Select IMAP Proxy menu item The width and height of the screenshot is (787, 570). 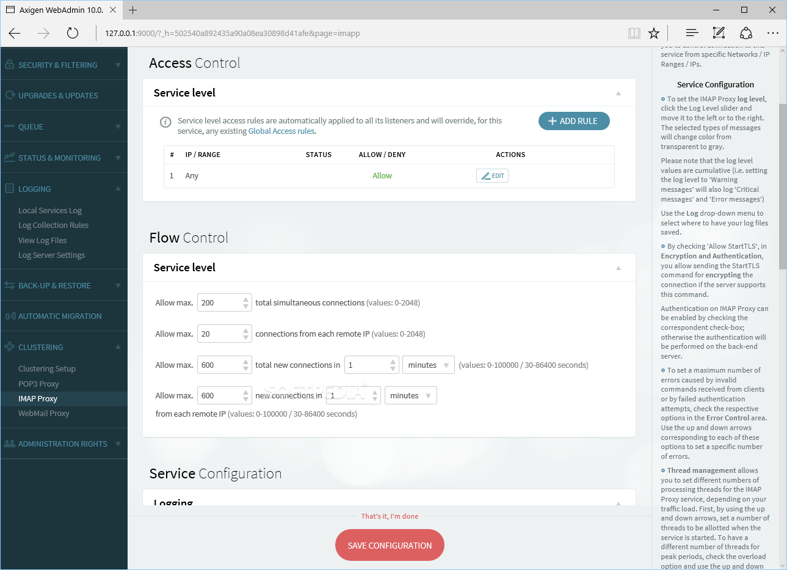pos(38,398)
